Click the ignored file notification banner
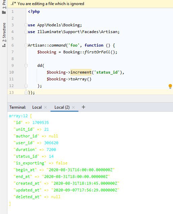173x214 pixels. click(90, 4)
